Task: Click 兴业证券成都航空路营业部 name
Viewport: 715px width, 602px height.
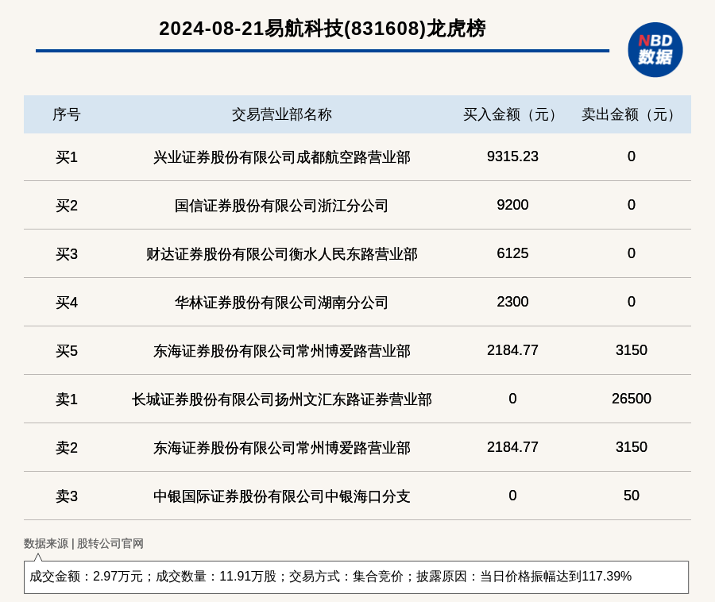Action: [281, 157]
